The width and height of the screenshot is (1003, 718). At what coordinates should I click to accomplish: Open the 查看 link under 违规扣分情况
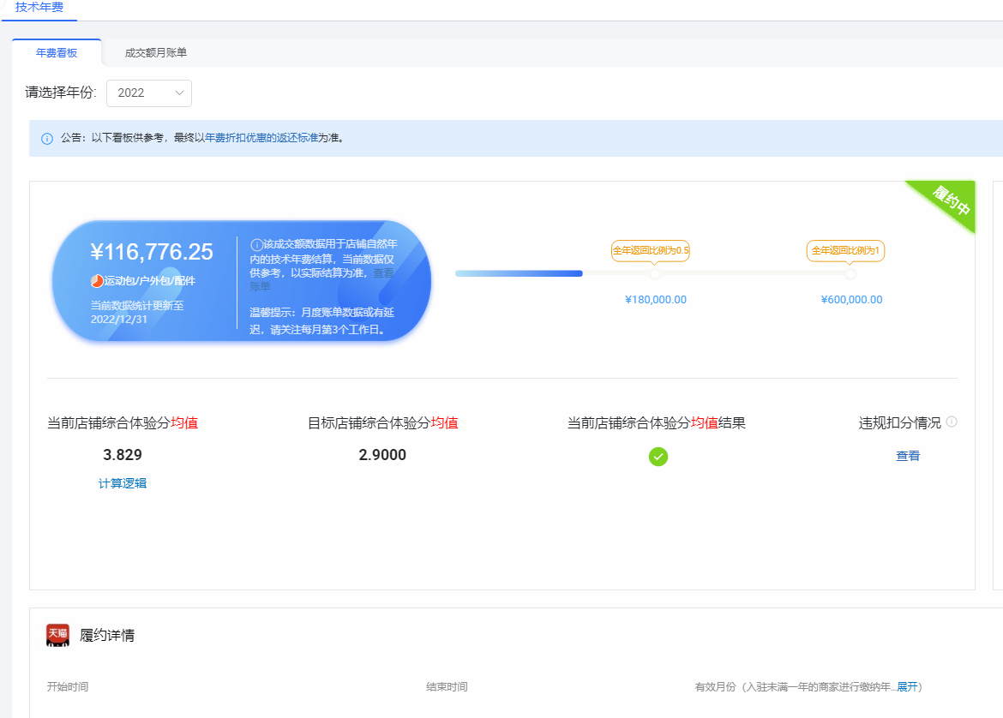tap(908, 456)
